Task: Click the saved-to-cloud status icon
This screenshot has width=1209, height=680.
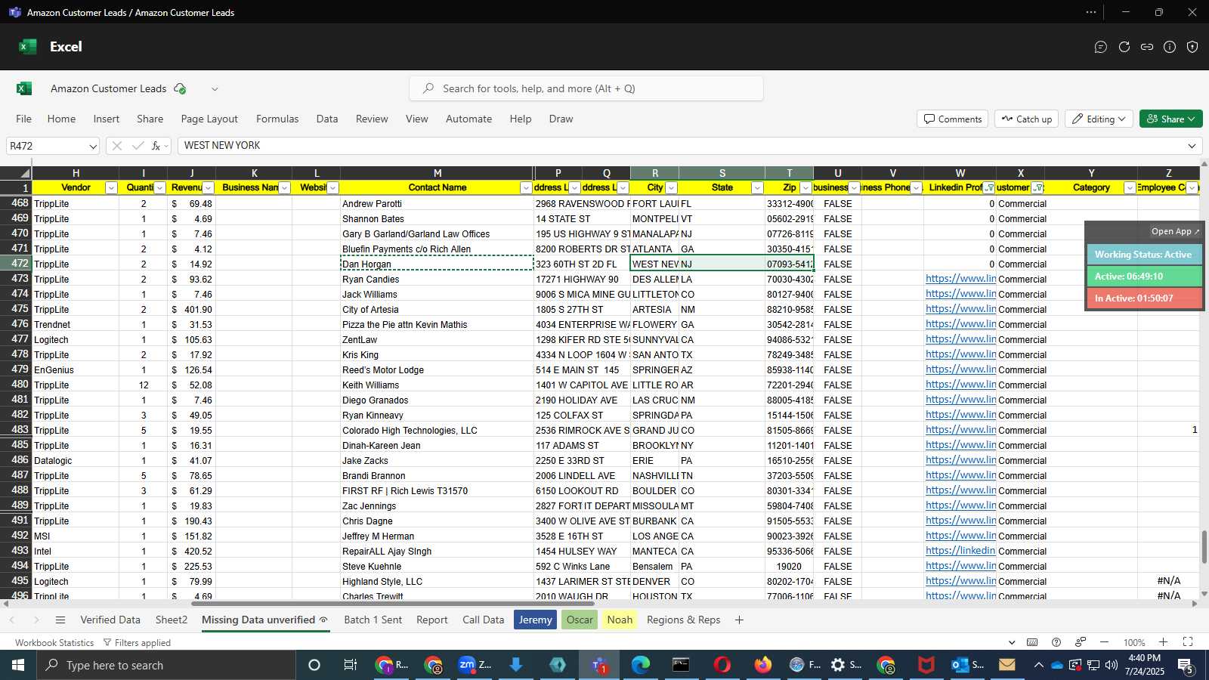Action: [x=180, y=88]
